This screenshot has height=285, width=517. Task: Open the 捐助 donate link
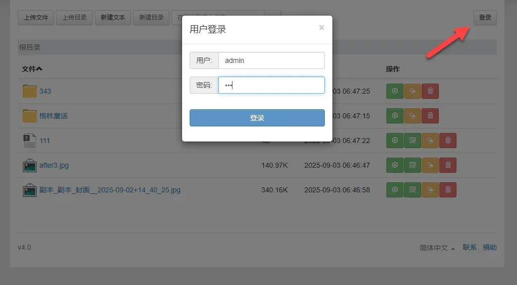click(490, 247)
